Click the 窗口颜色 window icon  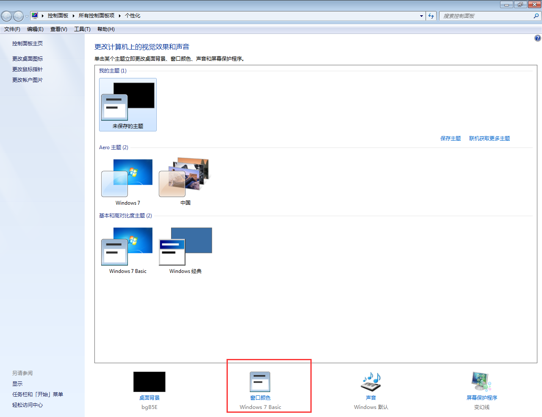click(260, 382)
